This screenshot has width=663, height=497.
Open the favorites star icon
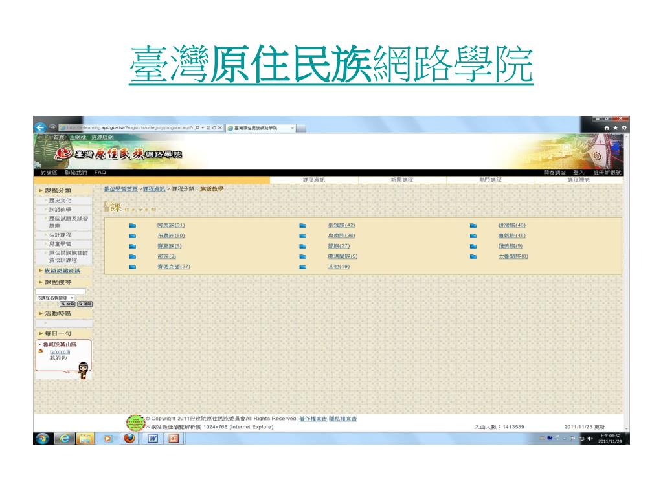click(615, 127)
